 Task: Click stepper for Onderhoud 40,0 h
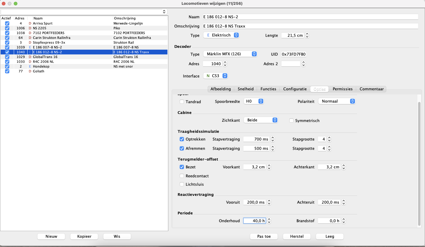(269, 221)
